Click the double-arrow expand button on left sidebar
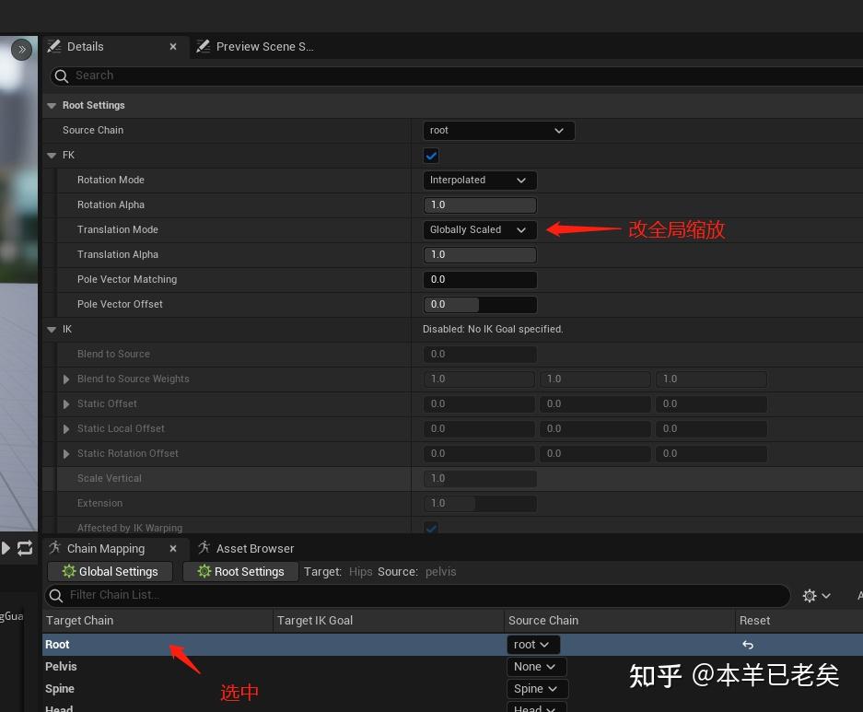Image resolution: width=863 pixels, height=712 pixels. pos(19,49)
